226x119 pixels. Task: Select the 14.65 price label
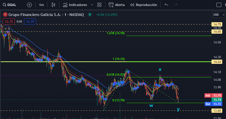pyautogui.click(x=217, y=31)
